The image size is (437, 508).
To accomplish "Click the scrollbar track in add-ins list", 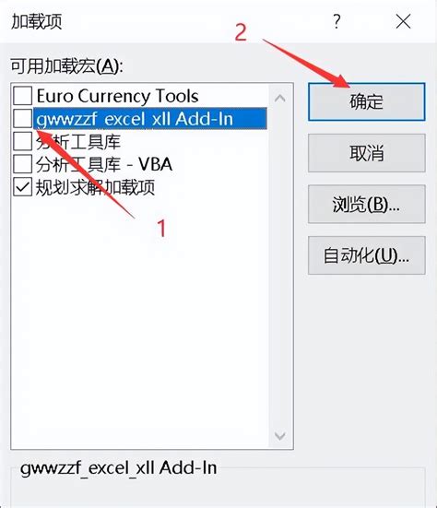I will 280,267.
